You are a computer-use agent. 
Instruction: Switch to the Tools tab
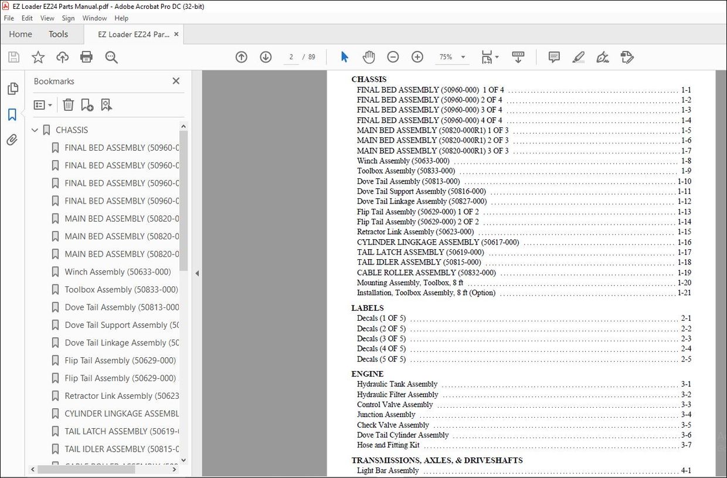pos(58,34)
